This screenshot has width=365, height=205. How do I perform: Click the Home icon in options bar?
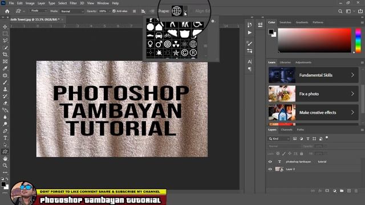tap(7, 11)
